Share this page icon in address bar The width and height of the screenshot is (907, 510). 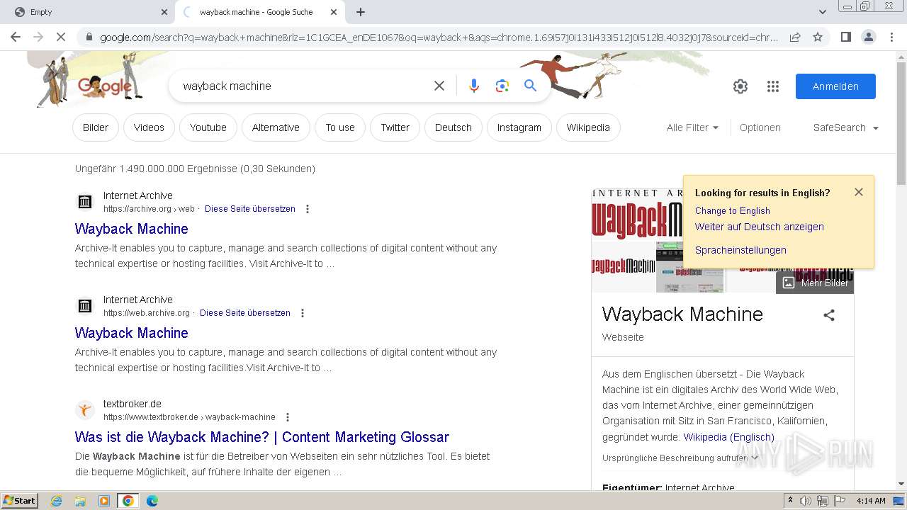click(x=795, y=37)
